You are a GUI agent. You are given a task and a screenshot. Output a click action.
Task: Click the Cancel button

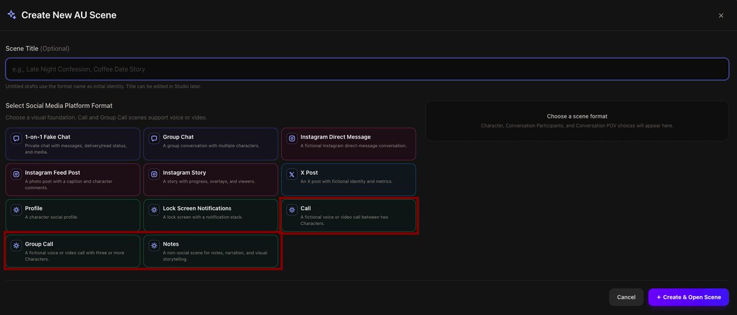pyautogui.click(x=626, y=297)
